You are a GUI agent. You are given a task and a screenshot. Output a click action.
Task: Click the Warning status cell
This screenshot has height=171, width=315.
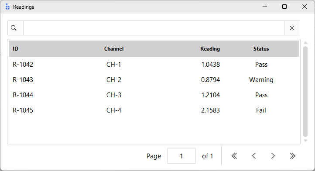tap(261, 80)
